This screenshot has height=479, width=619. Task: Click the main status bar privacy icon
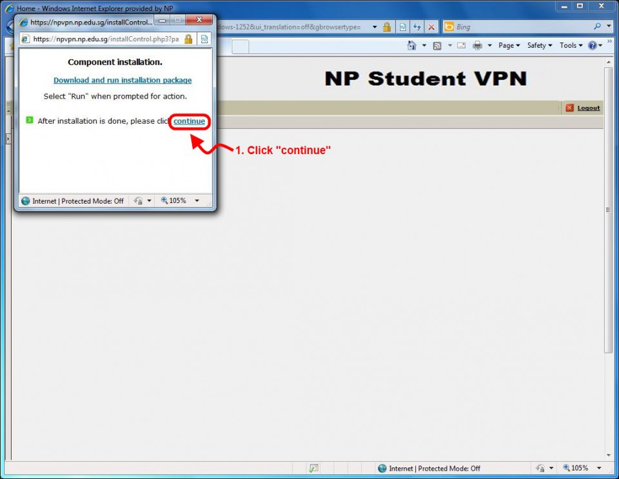click(x=540, y=468)
